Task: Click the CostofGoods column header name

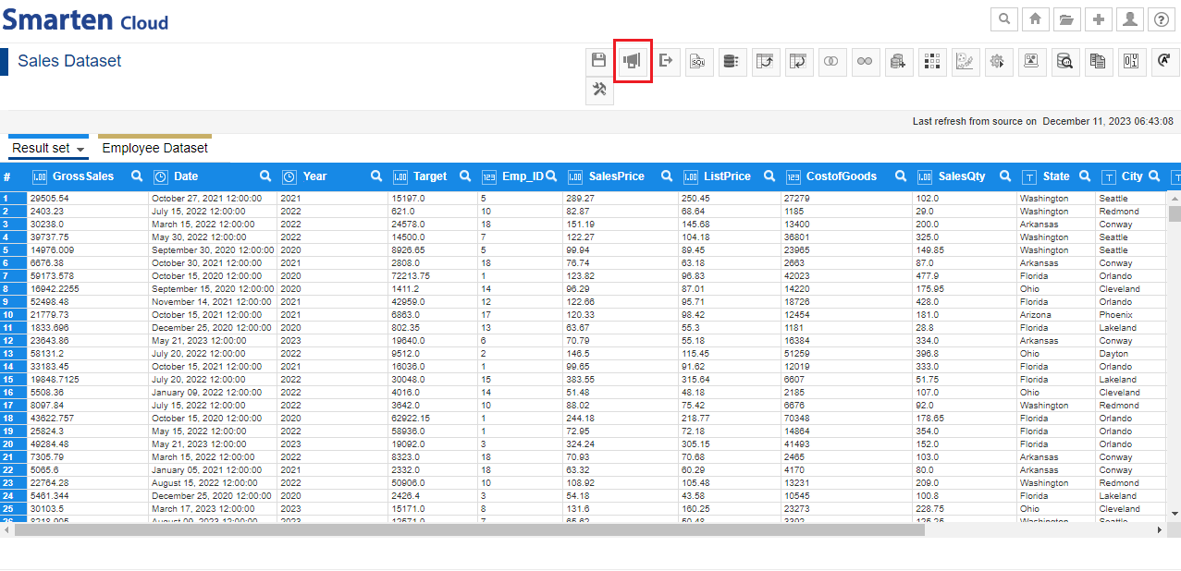Action: point(842,176)
